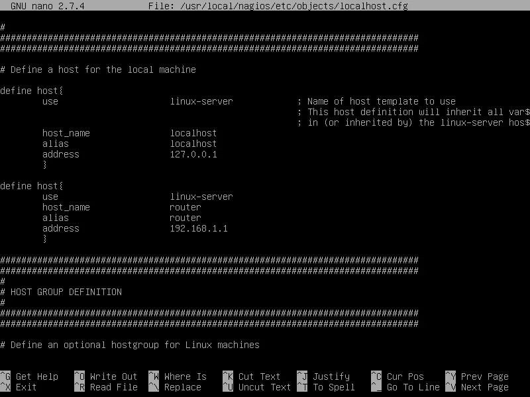
Task: Click linux-server value in the router definition
Action: [x=201, y=197]
